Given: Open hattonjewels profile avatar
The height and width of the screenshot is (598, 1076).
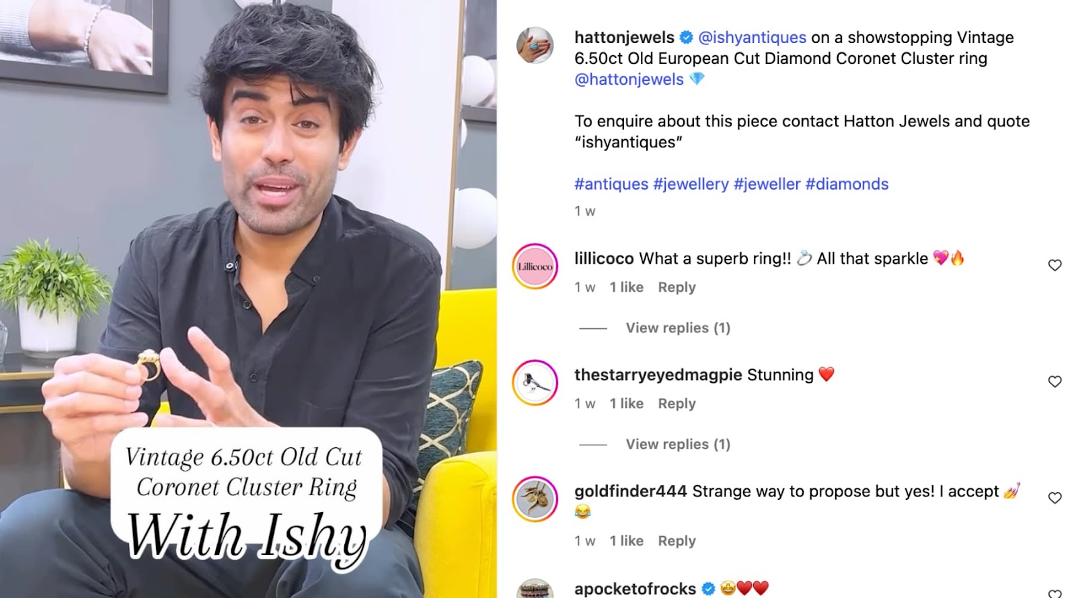Looking at the screenshot, I should coord(535,45).
